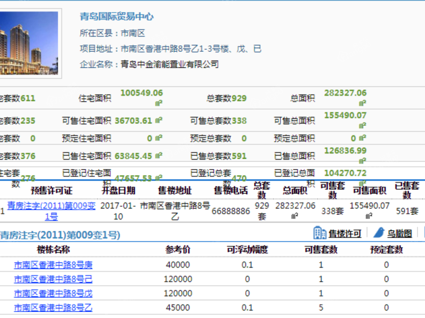Select sellable total area 155490.07 in summary
This screenshot has height=318, width=425.
tap(345, 115)
